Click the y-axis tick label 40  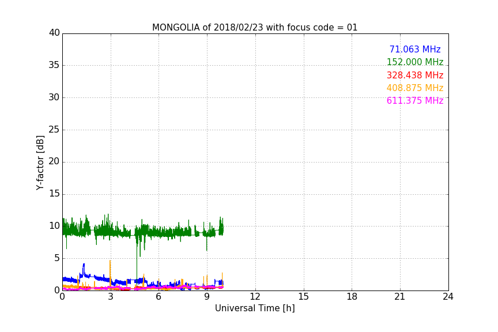(x=54, y=33)
